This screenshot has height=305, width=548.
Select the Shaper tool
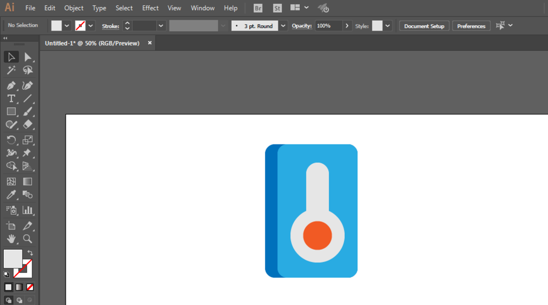(x=11, y=125)
